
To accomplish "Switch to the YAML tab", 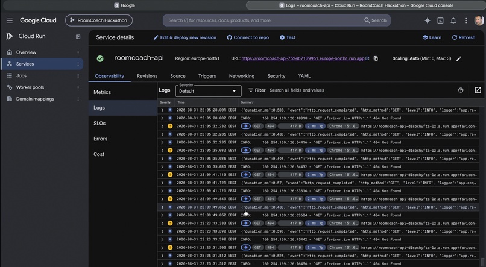I will click(x=305, y=76).
